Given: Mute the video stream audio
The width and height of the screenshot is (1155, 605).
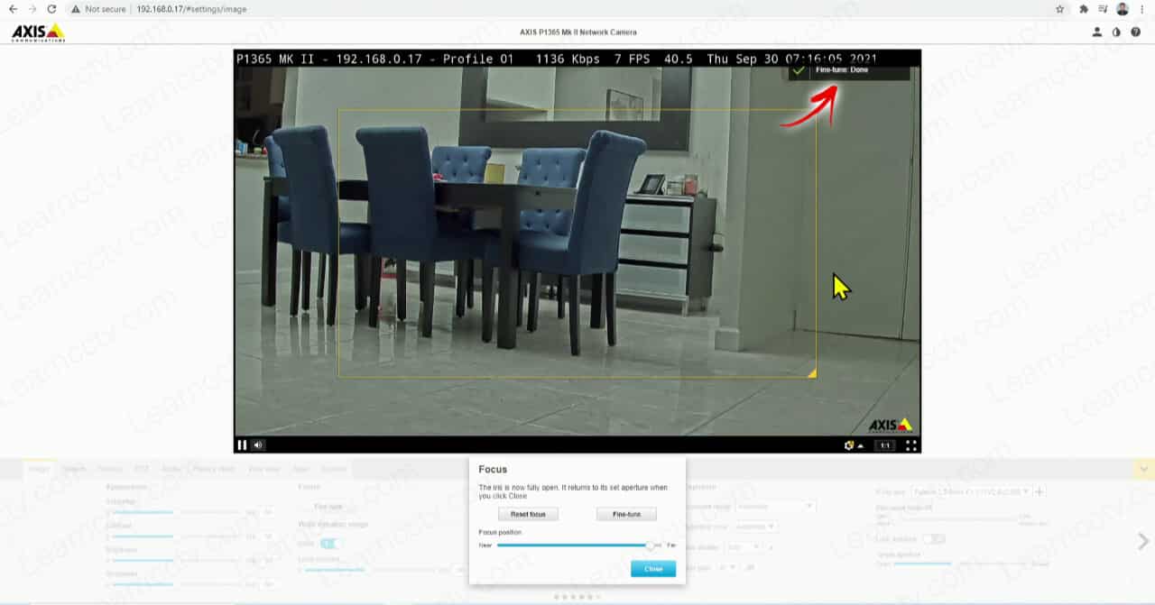Looking at the screenshot, I should [258, 445].
